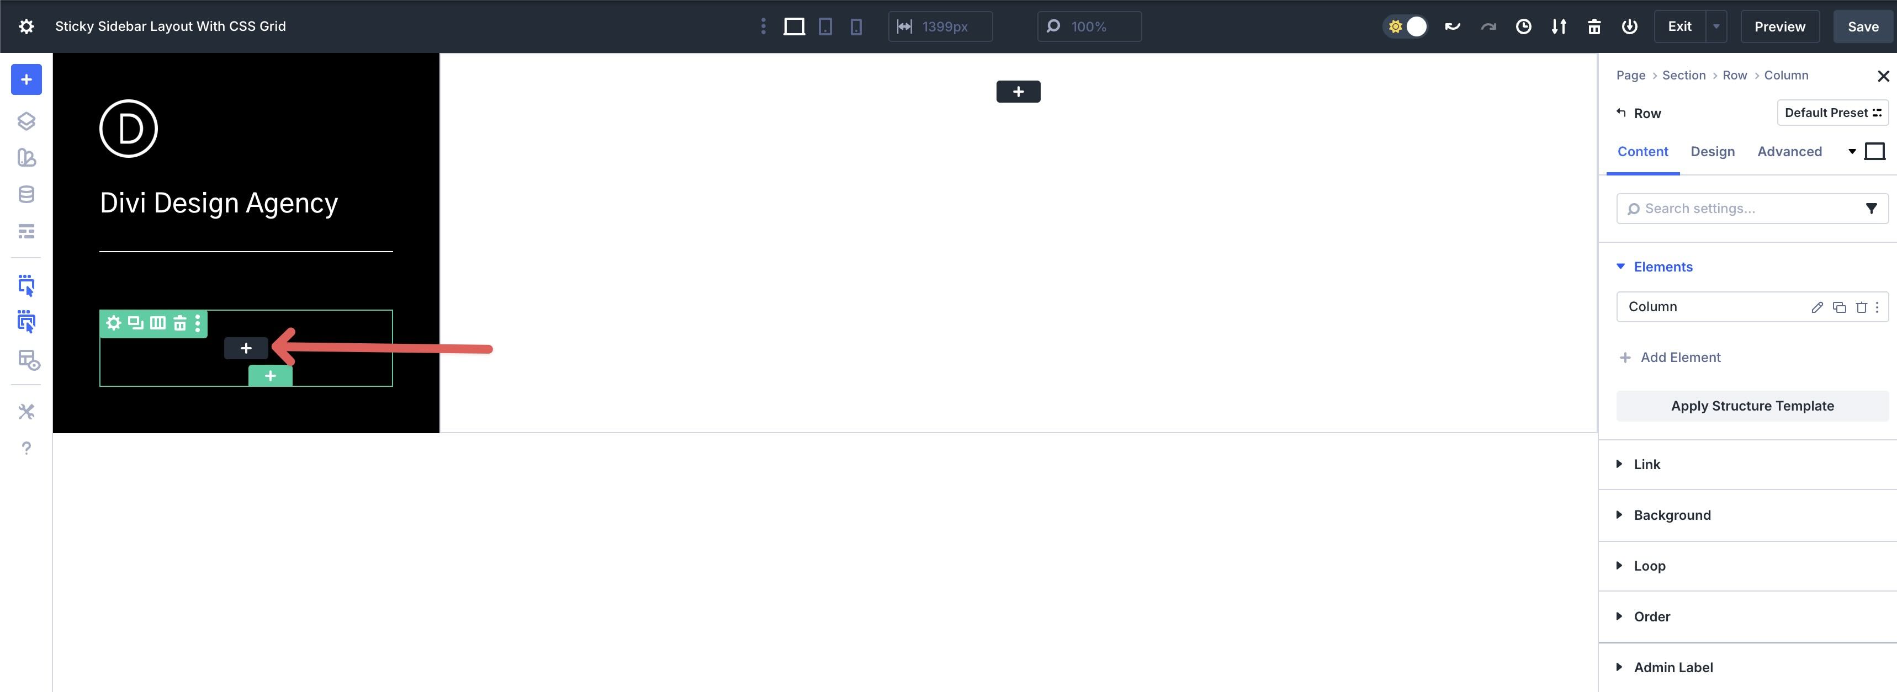Expand the Admin Label section

pos(1673,666)
